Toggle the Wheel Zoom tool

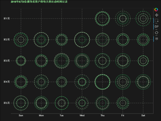[x=156, y=26]
